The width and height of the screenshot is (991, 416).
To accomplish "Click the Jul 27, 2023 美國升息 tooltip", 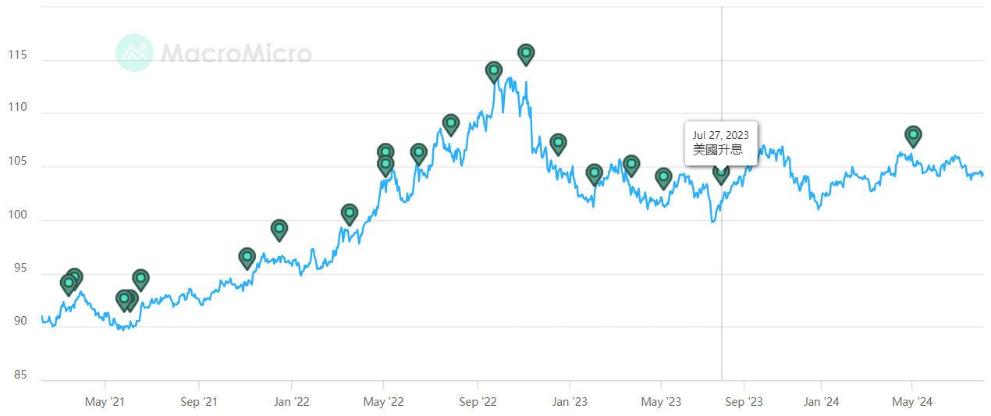I will click(720, 143).
